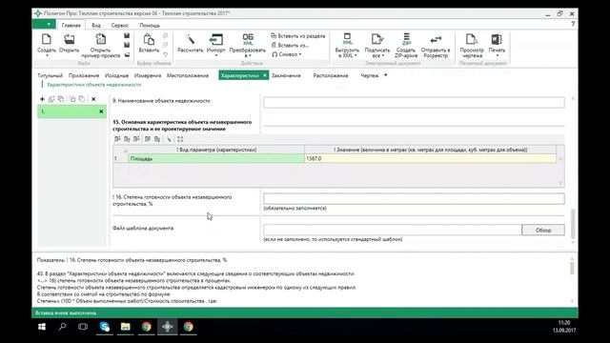This screenshot has width=610, height=343.
Task: Switch to the Главная ribbon tab
Action: pos(71,26)
